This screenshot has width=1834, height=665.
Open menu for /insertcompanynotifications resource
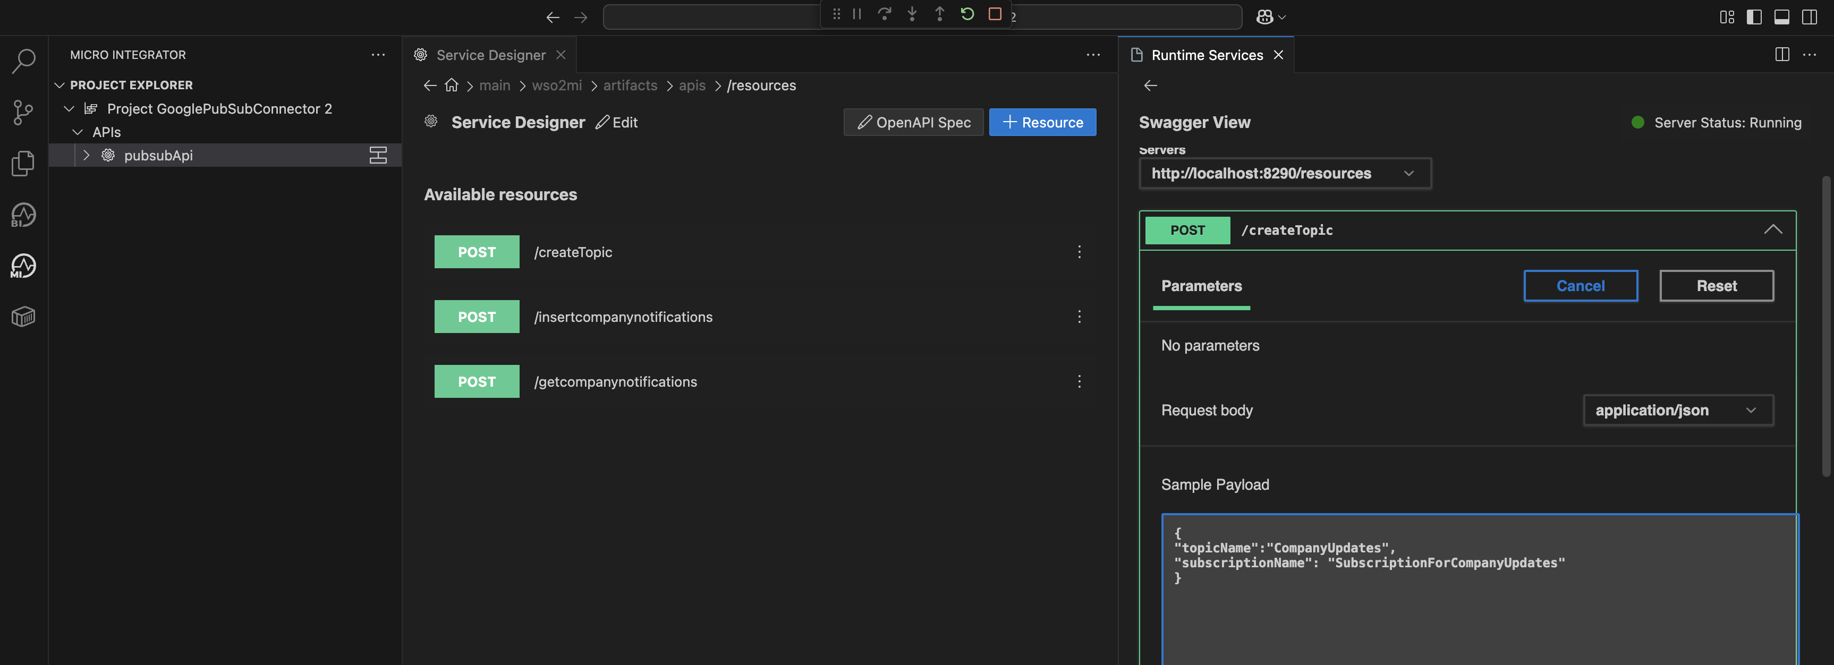pos(1080,317)
